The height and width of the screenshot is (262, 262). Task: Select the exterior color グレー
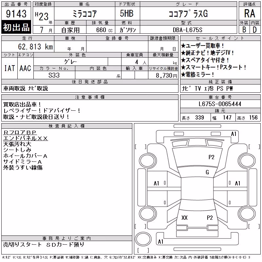pyautogui.click(x=70, y=62)
